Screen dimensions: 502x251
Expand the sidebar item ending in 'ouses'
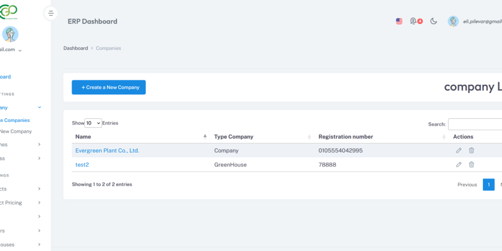click(40, 244)
